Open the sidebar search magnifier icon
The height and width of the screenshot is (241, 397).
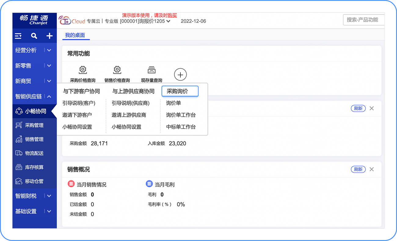34,36
